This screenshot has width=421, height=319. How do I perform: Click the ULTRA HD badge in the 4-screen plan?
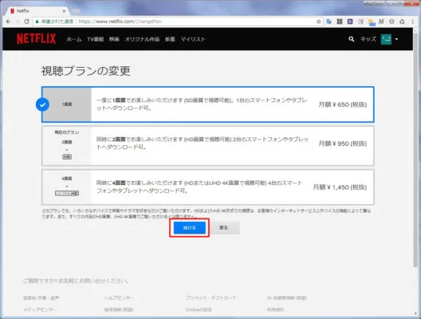67,193
